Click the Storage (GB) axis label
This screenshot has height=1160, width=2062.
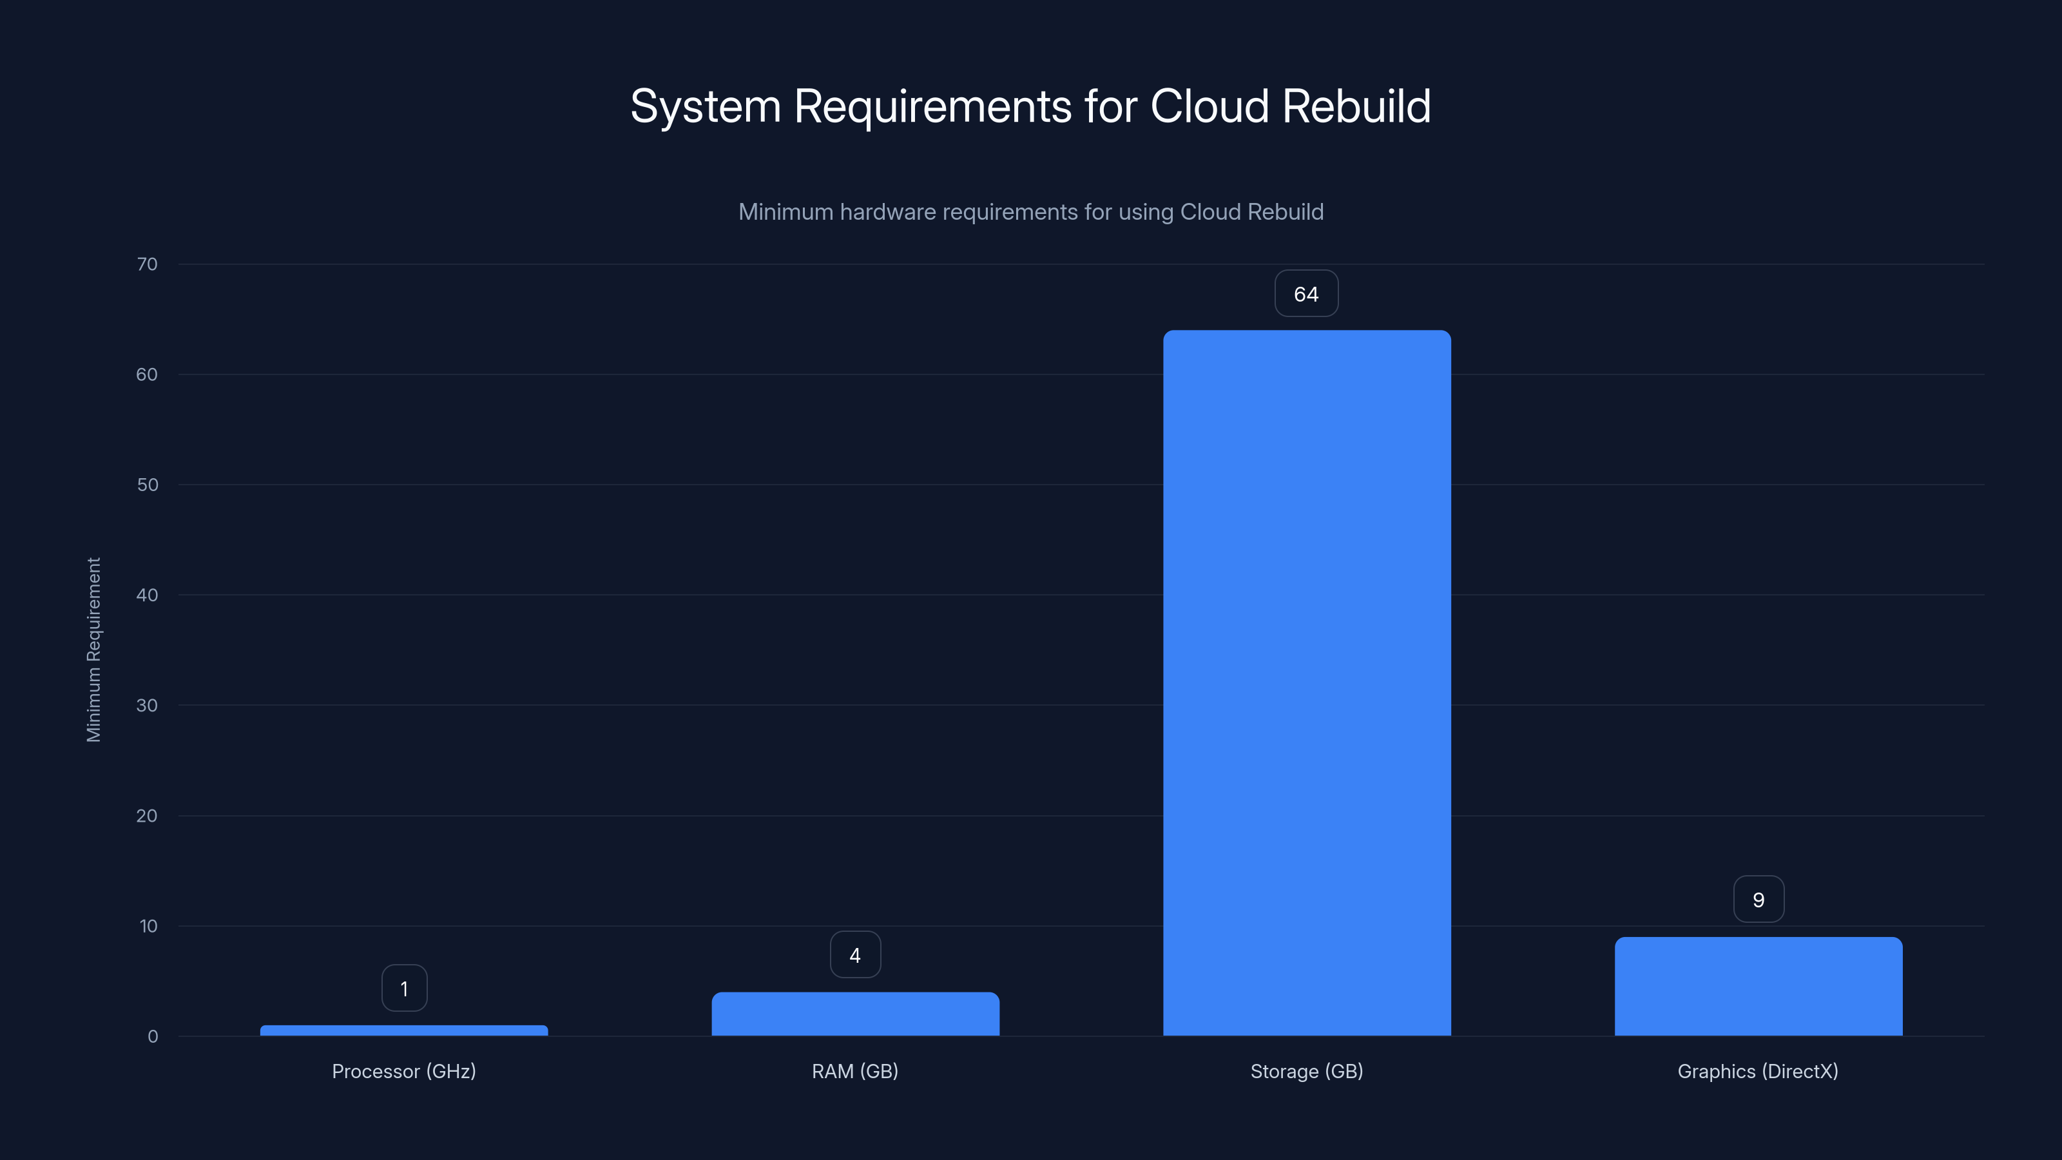(x=1306, y=1071)
